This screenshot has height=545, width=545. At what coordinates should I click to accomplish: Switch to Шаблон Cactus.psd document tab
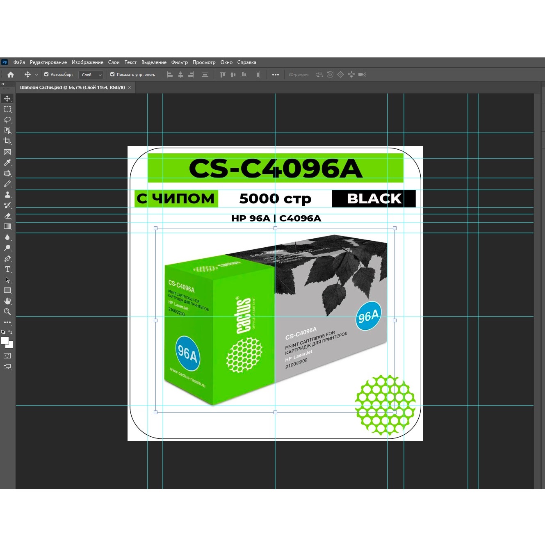tap(72, 87)
